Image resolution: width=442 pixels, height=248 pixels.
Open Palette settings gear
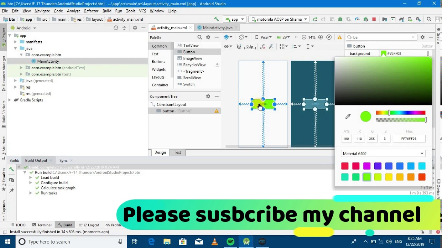(x=208, y=37)
